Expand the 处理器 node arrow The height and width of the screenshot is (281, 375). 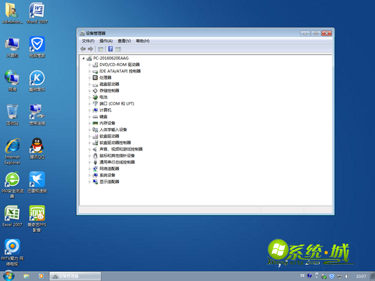coord(90,78)
